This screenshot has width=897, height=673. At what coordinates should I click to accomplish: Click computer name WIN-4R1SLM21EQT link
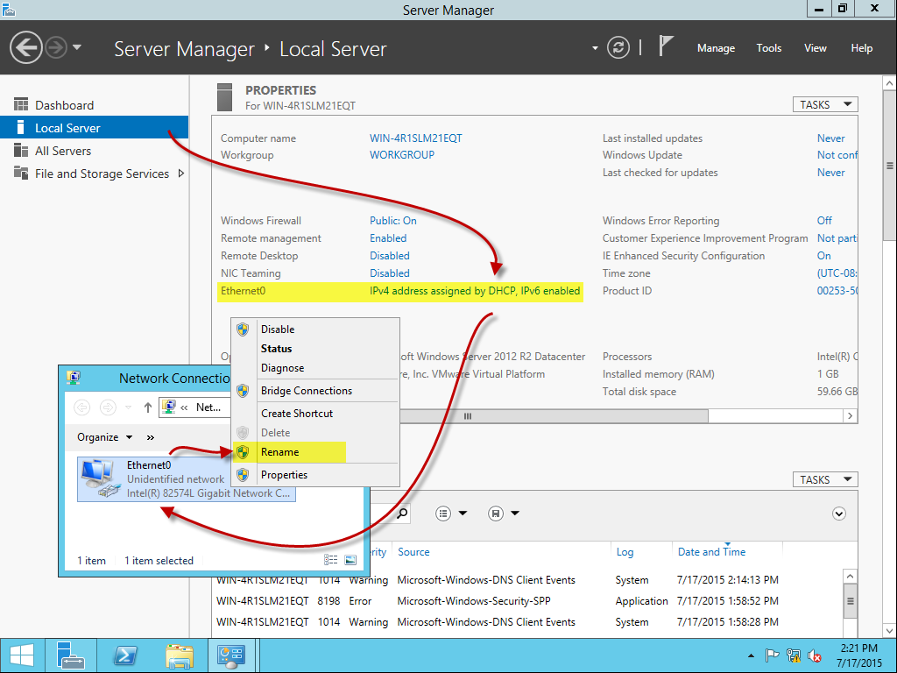[x=416, y=138]
